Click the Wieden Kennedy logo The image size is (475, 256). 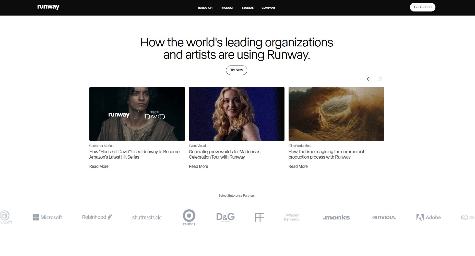(x=292, y=217)
